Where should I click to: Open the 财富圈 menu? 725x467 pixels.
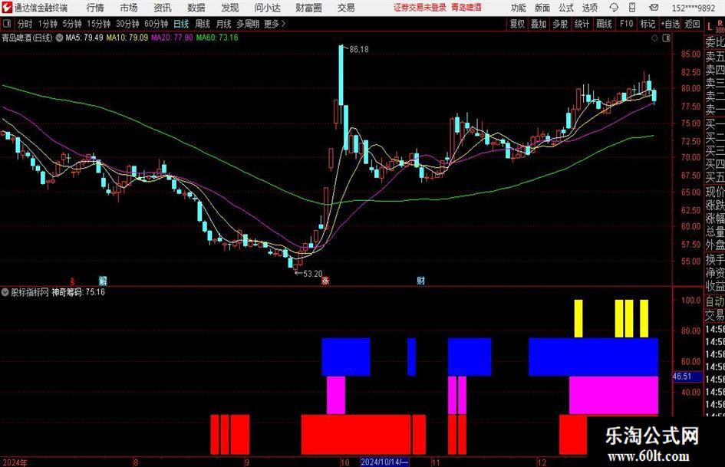tap(308, 8)
